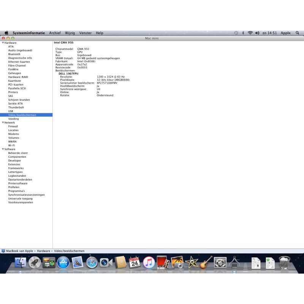304x304 pixels.
Task: Open the App Store Dock icon
Action: click(63, 263)
